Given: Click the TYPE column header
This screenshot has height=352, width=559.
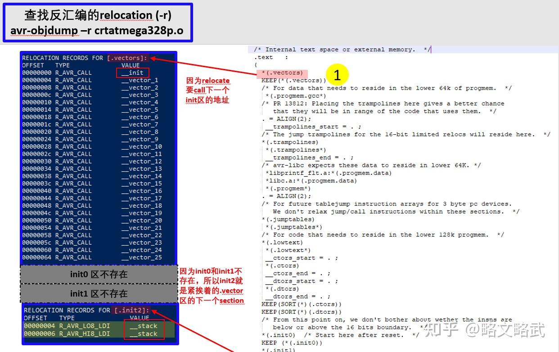Looking at the screenshot, I should (62, 65).
